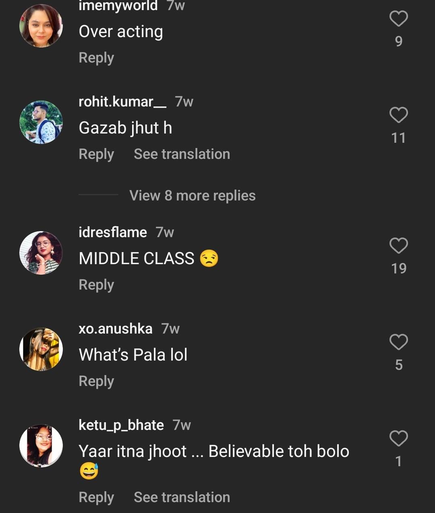Like the 'MIDDLE CLASS' comment by idresflame
The width and height of the screenshot is (435, 513).
(398, 246)
